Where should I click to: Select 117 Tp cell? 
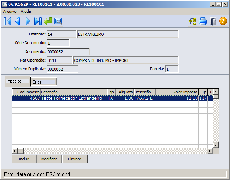(x=203, y=98)
